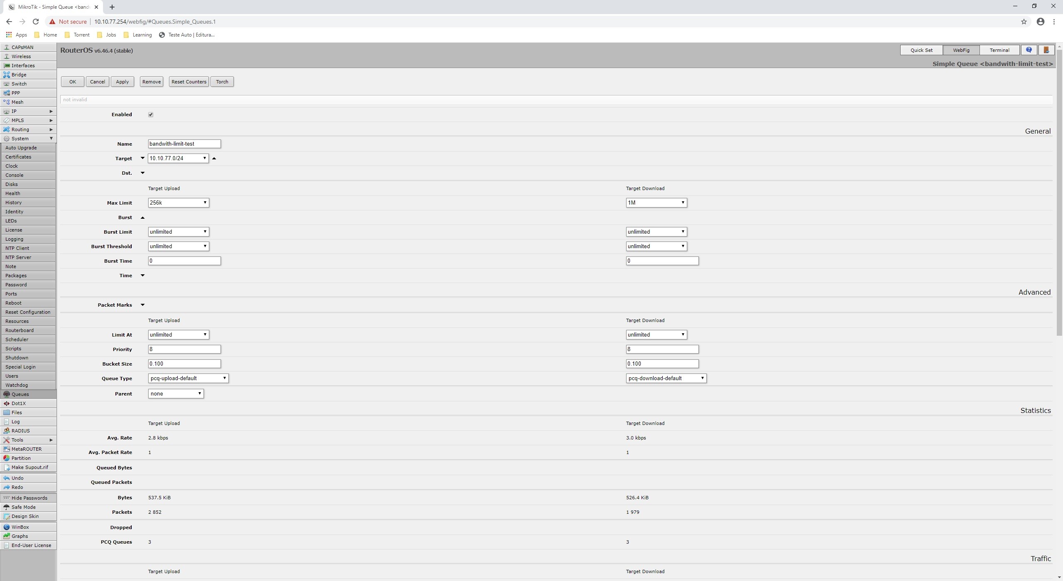This screenshot has width=1063, height=581.
Task: Toggle Hide Passwords in the sidebar
Action: pos(29,498)
